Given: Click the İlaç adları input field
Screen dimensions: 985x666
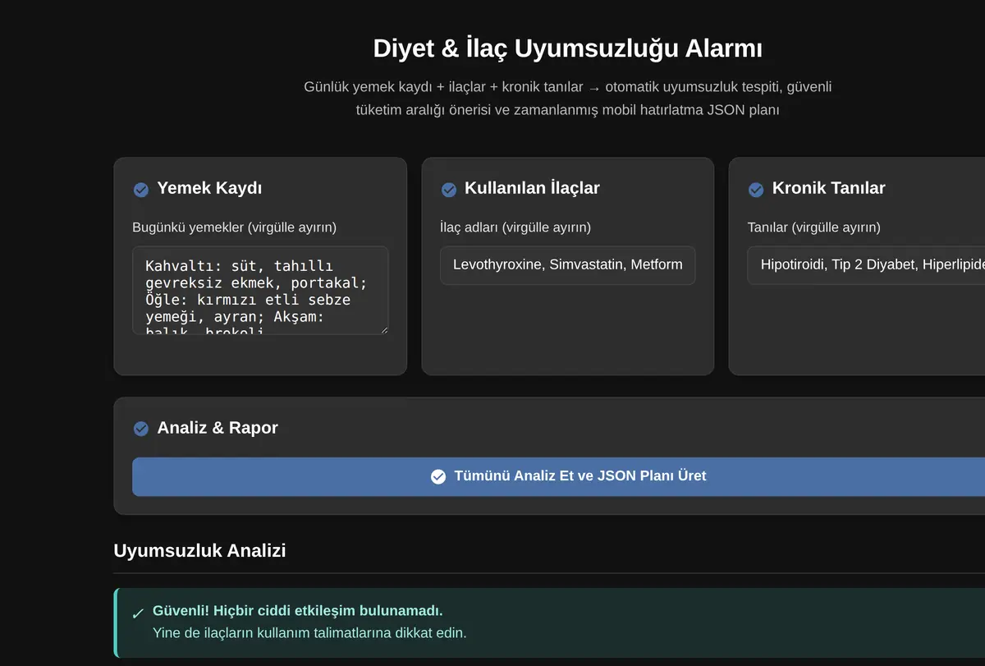Looking at the screenshot, I should (x=567, y=265).
